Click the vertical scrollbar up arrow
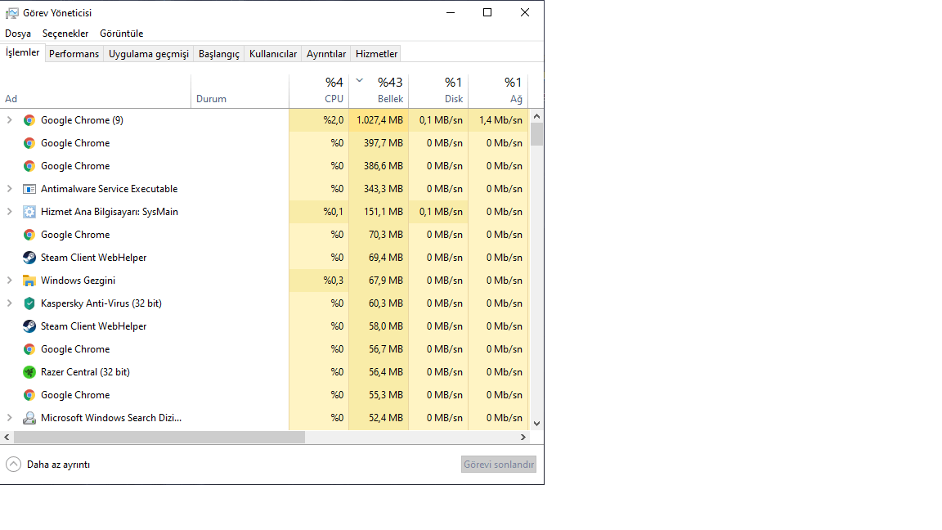The width and height of the screenshot is (942, 530). coord(537,116)
